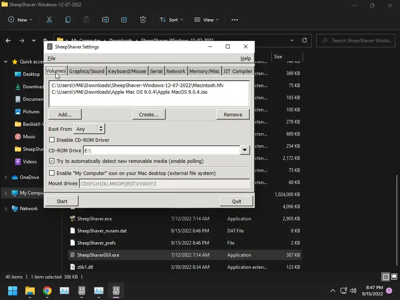Click the CD-ROM Drive text field

tap(161, 150)
